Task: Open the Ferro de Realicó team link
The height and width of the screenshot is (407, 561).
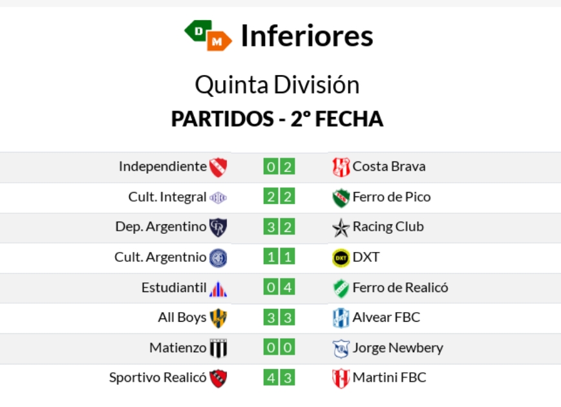Action: 400,287
